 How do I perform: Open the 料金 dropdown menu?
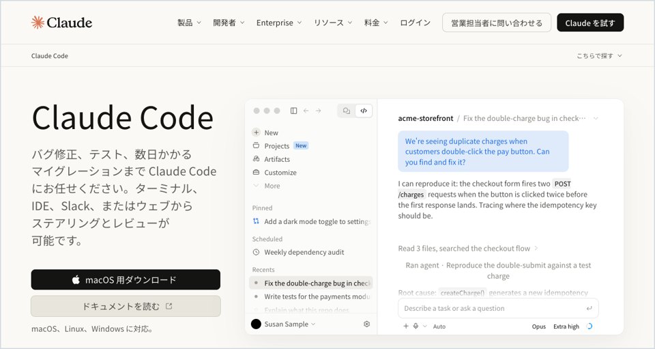coord(376,23)
